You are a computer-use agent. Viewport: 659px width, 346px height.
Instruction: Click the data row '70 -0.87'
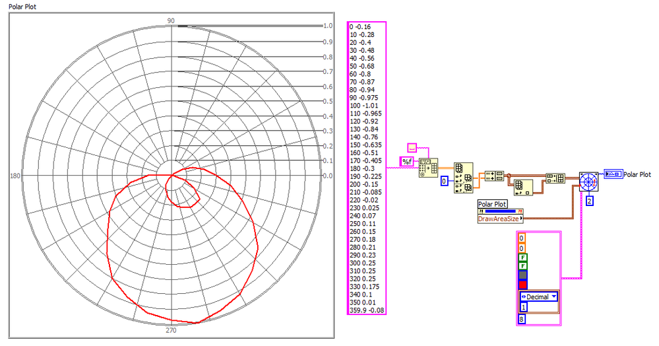[x=362, y=82]
